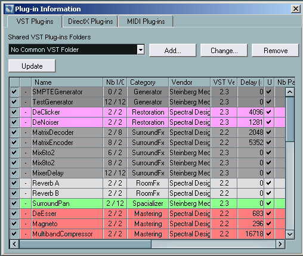This screenshot has width=303, height=256.
Task: Select the DeClicker plug-in name
Action: coord(46,112)
